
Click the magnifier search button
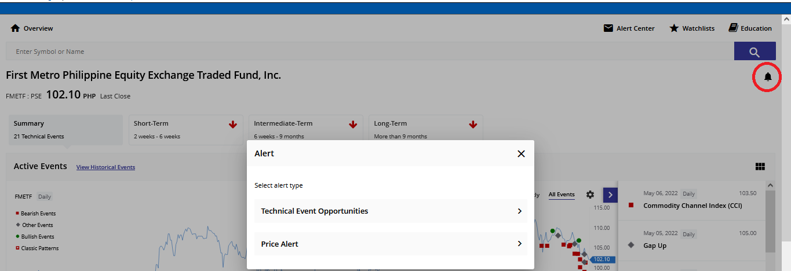tap(754, 51)
